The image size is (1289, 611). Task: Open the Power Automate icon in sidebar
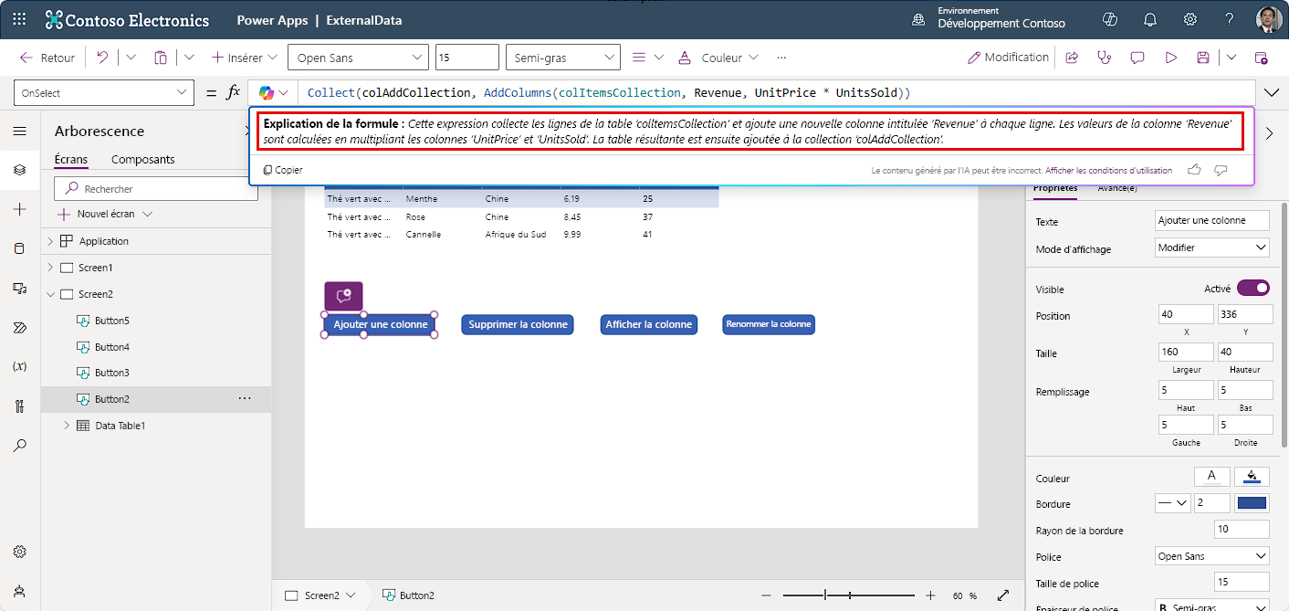[x=19, y=327]
